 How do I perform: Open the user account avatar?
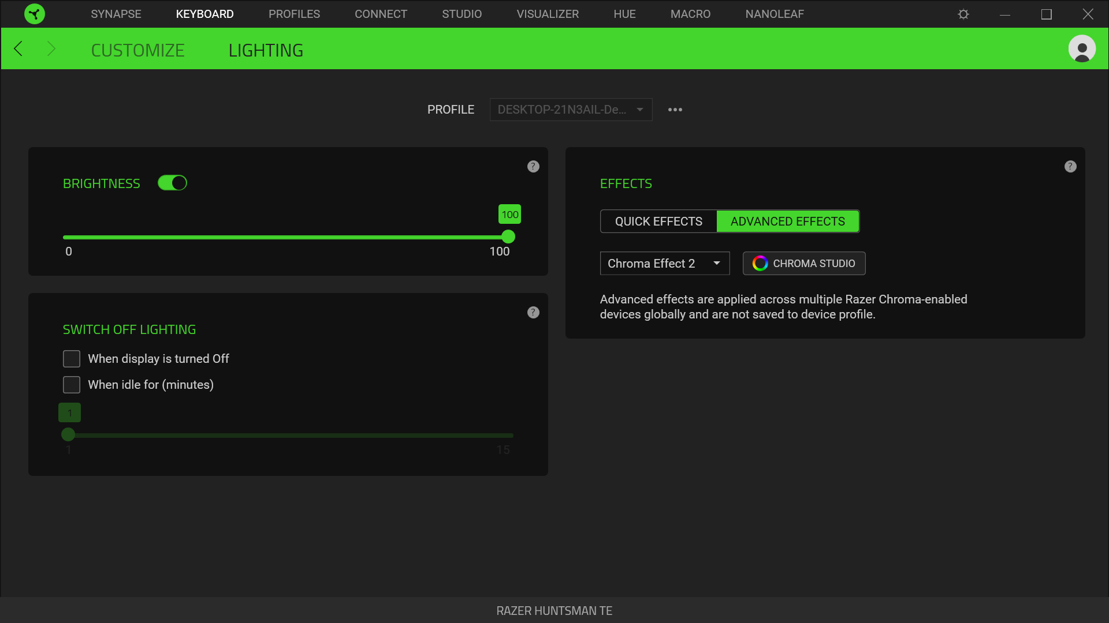coord(1081,49)
